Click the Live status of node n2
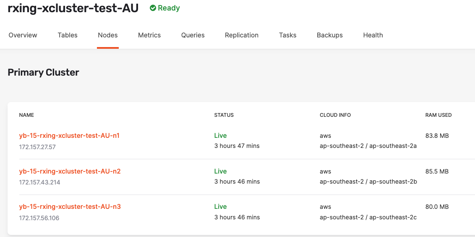 pos(220,171)
